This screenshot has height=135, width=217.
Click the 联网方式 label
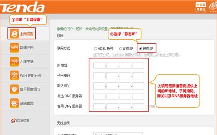[64, 48]
